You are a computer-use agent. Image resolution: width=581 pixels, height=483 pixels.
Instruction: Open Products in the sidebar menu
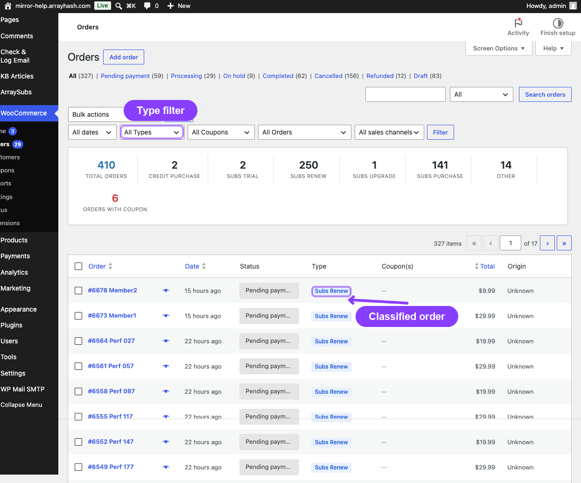14,240
